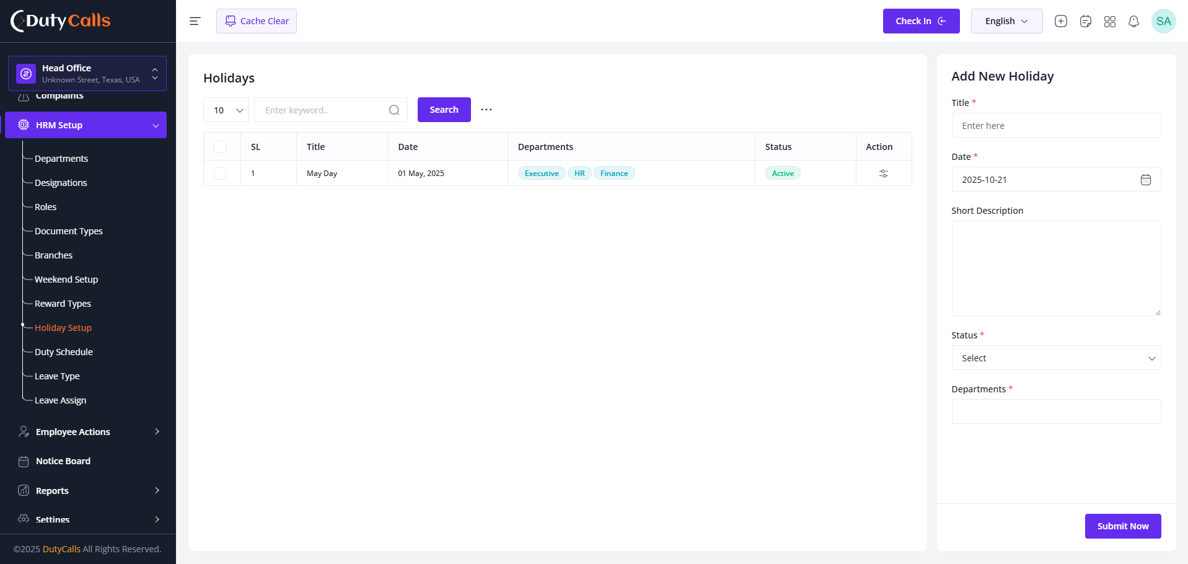The height and width of the screenshot is (564, 1188).
Task: Click the Search button
Action: [444, 110]
